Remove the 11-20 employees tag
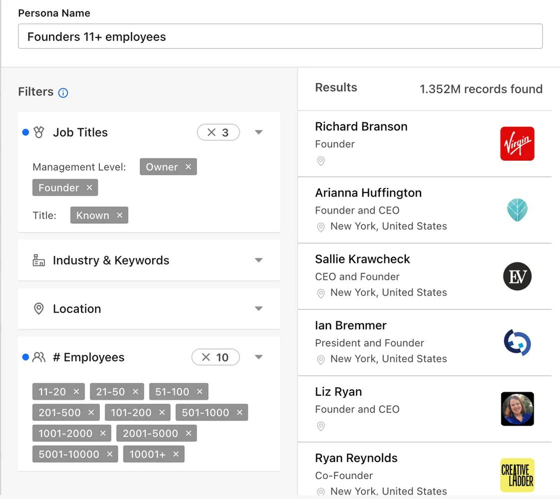This screenshot has width=560, height=499. tap(76, 392)
